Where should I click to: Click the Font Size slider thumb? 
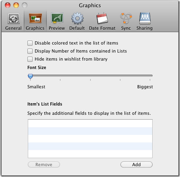[30, 77]
